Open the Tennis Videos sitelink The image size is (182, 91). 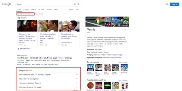click(x=36, y=65)
